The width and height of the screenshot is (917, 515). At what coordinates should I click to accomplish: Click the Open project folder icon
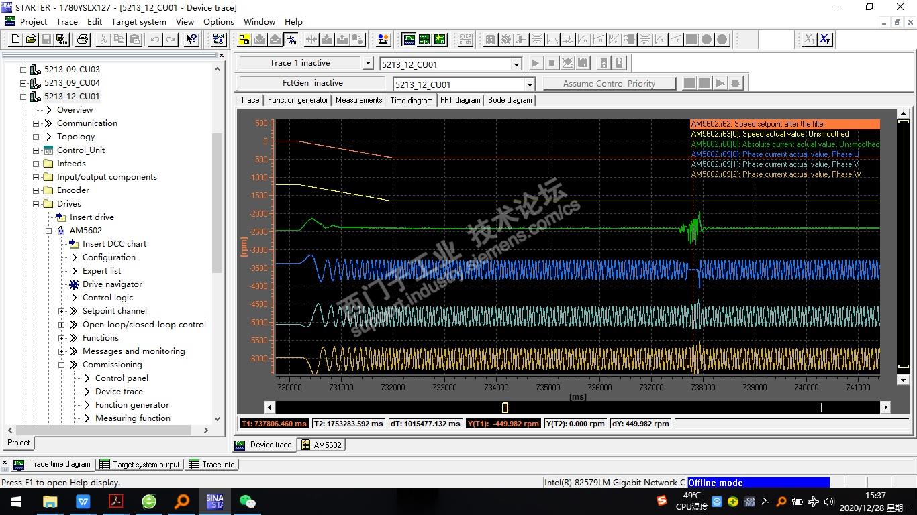[x=31, y=40]
